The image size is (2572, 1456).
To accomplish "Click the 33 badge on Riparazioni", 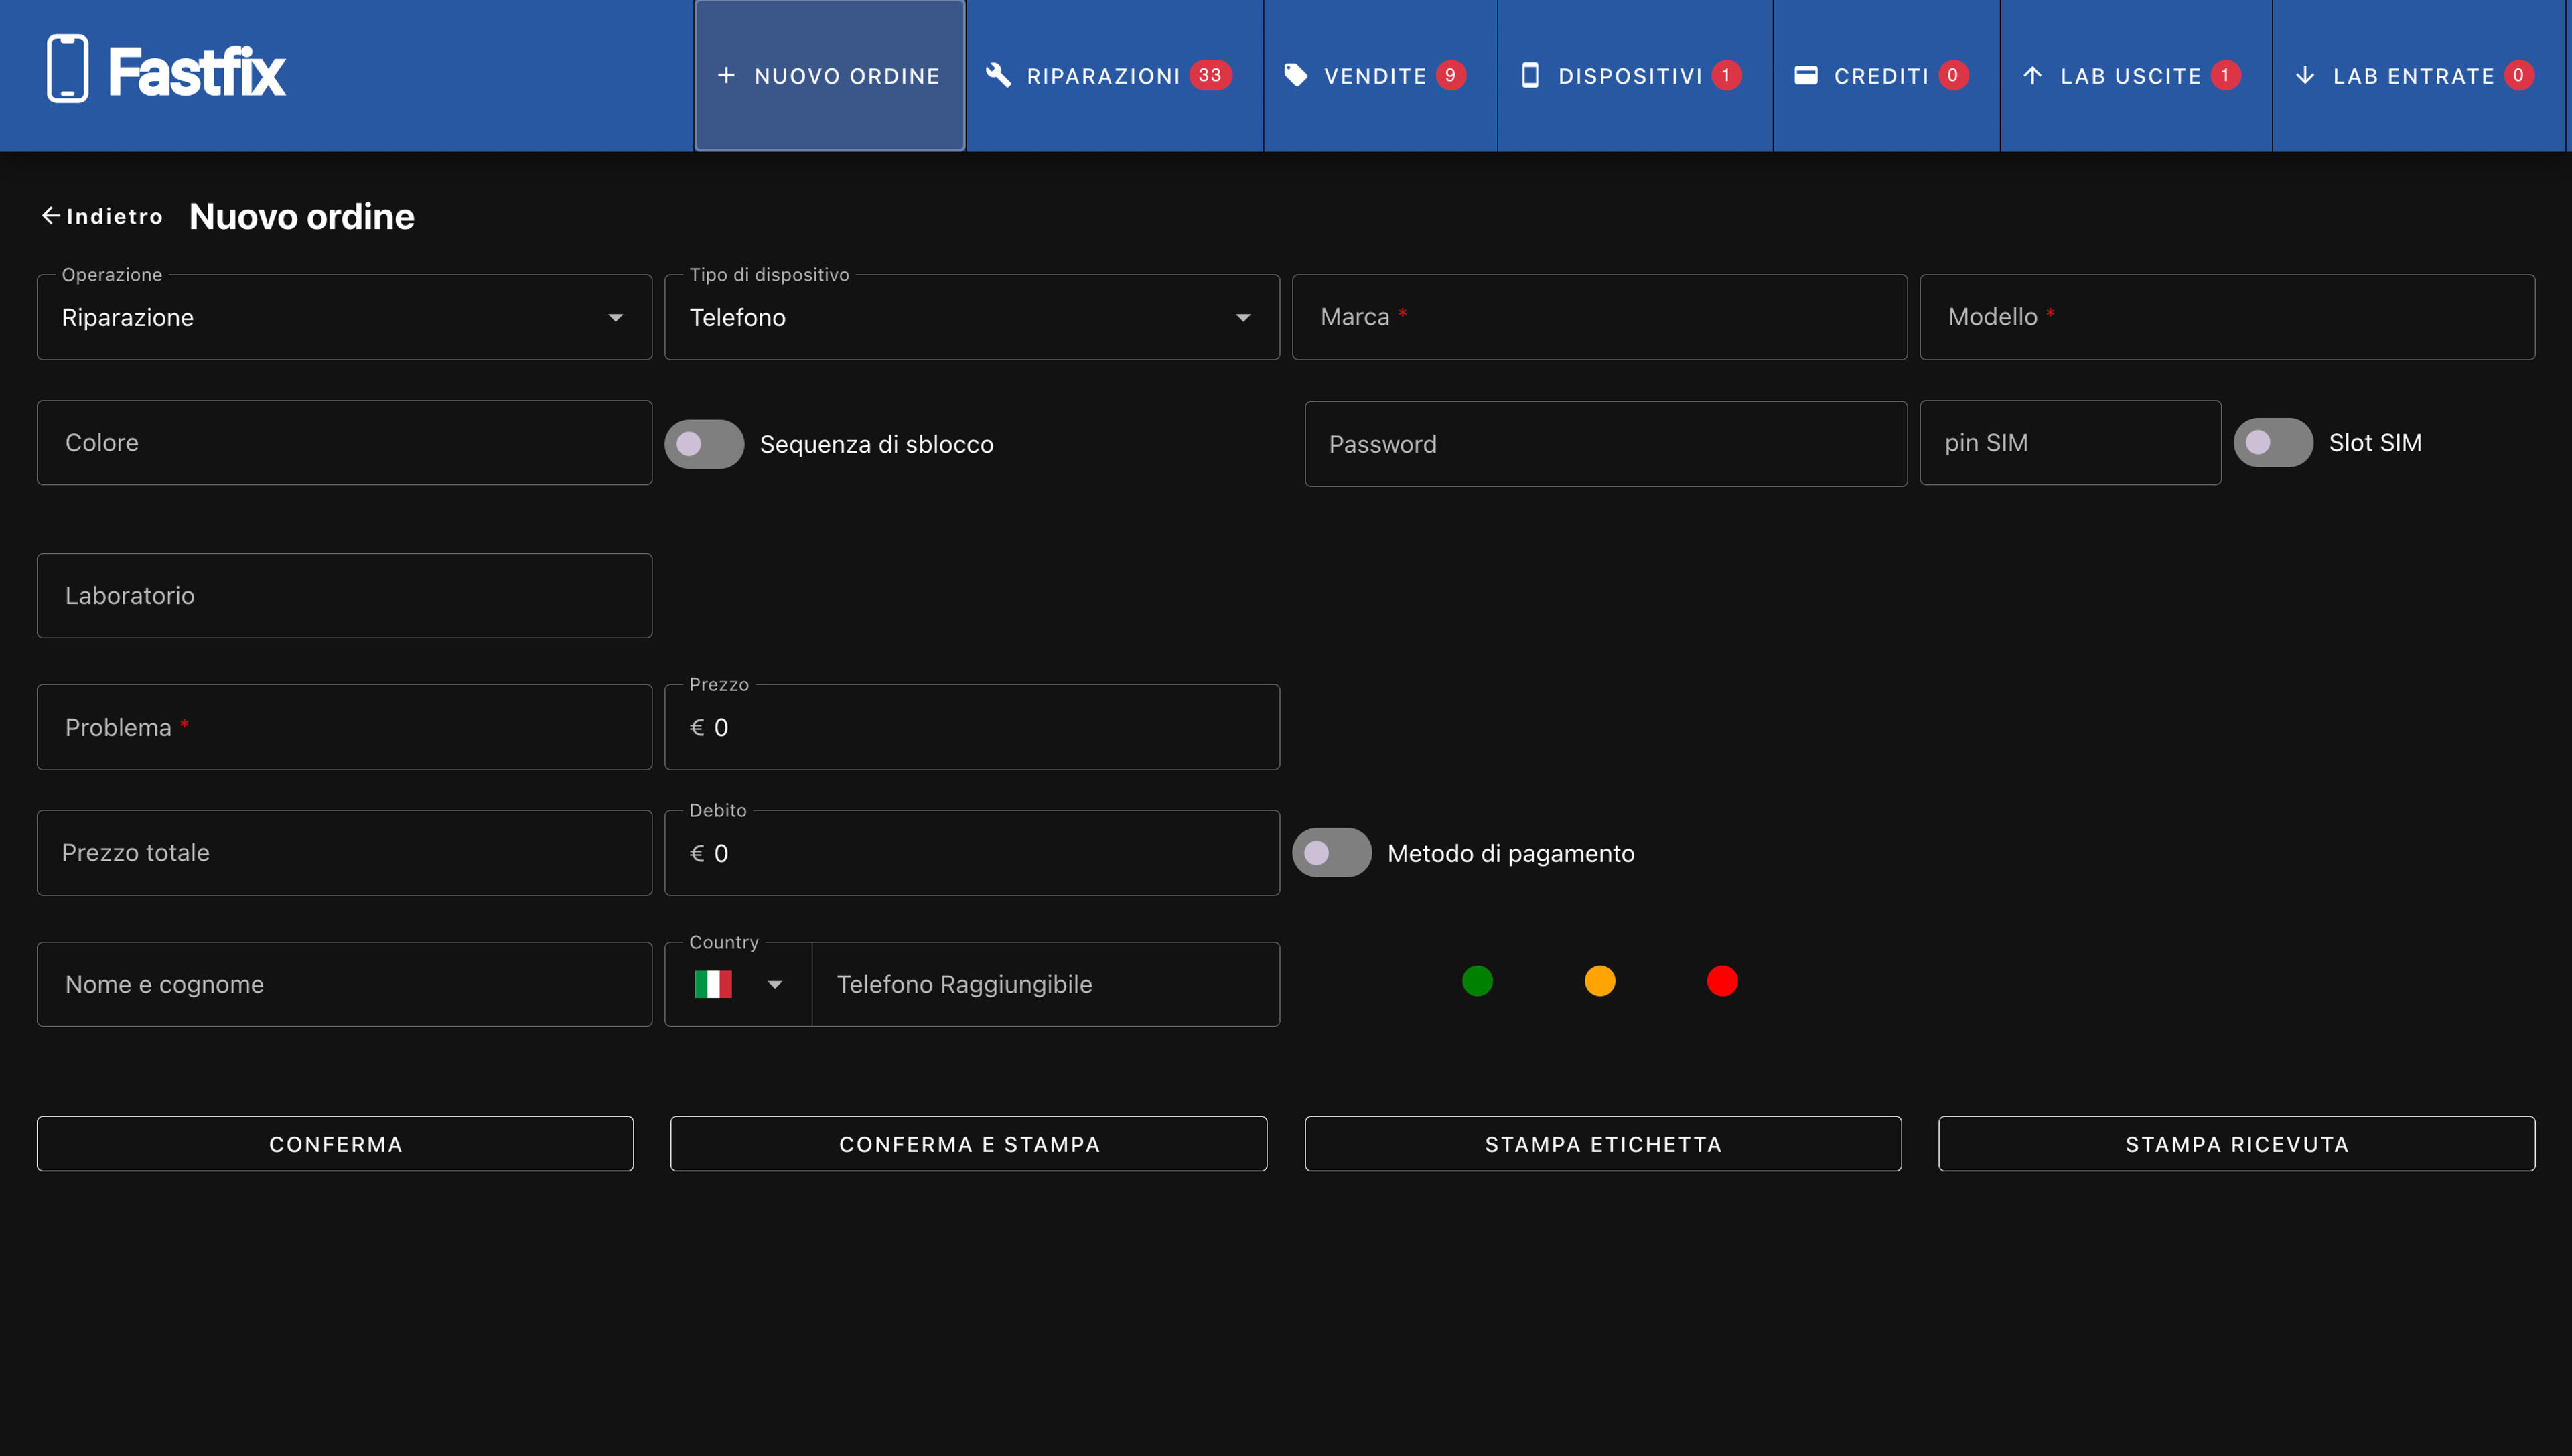I will pyautogui.click(x=1210, y=76).
